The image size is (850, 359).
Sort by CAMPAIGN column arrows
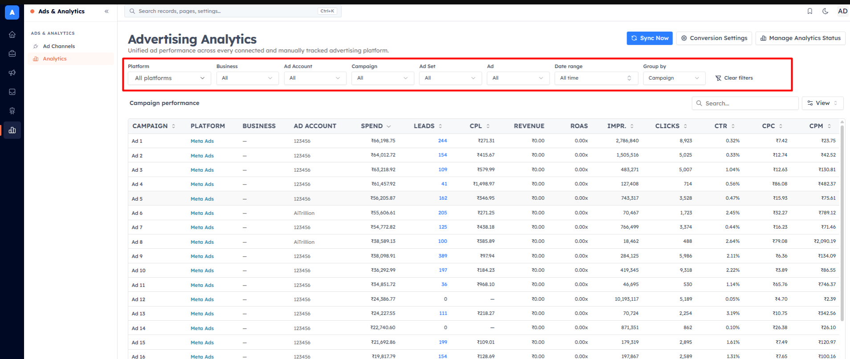(x=174, y=126)
